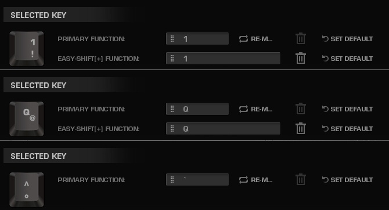Set default for key Q primary function
Screen dimensions: 389x210
coord(347,109)
